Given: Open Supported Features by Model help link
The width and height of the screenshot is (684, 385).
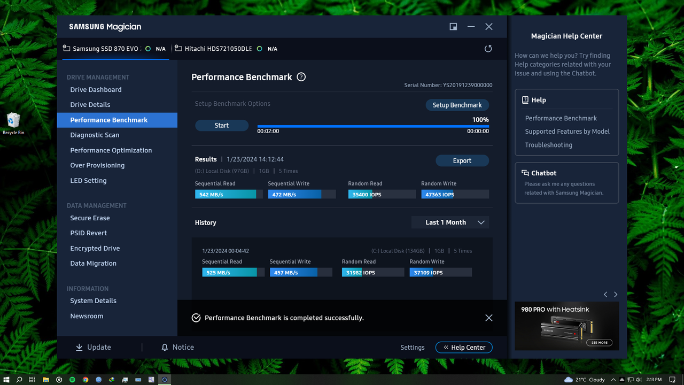Looking at the screenshot, I should click(567, 132).
